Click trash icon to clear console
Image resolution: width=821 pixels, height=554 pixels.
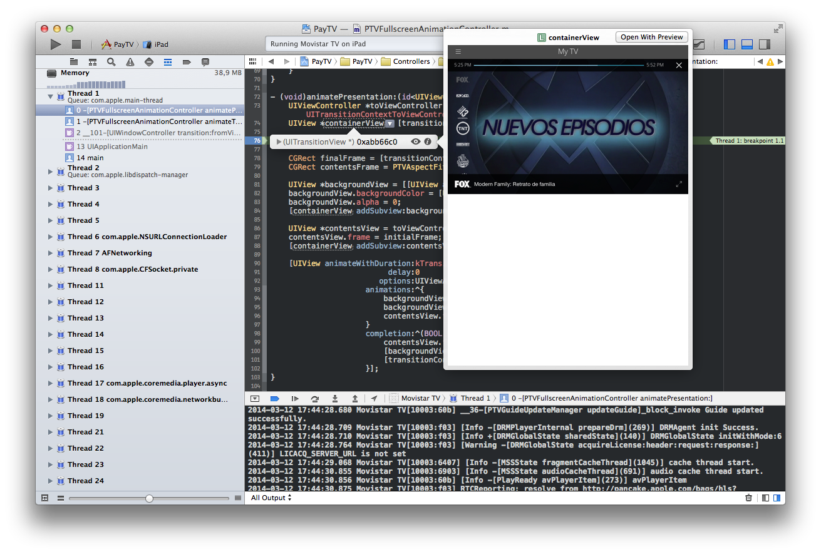[748, 498]
